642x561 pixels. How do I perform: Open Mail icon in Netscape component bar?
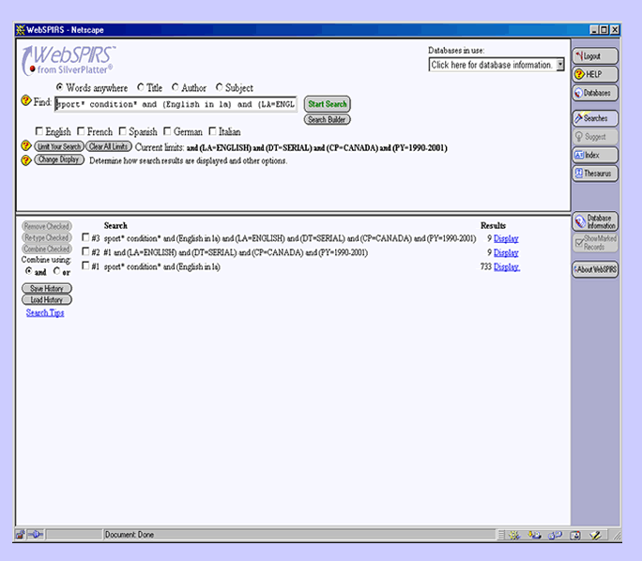534,535
